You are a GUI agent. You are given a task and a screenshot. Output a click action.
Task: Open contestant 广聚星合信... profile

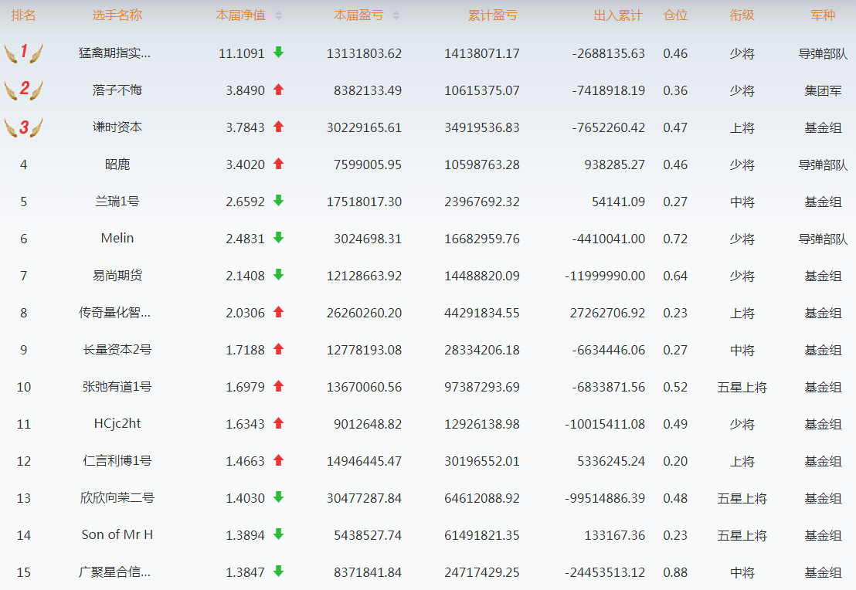pyautogui.click(x=114, y=572)
